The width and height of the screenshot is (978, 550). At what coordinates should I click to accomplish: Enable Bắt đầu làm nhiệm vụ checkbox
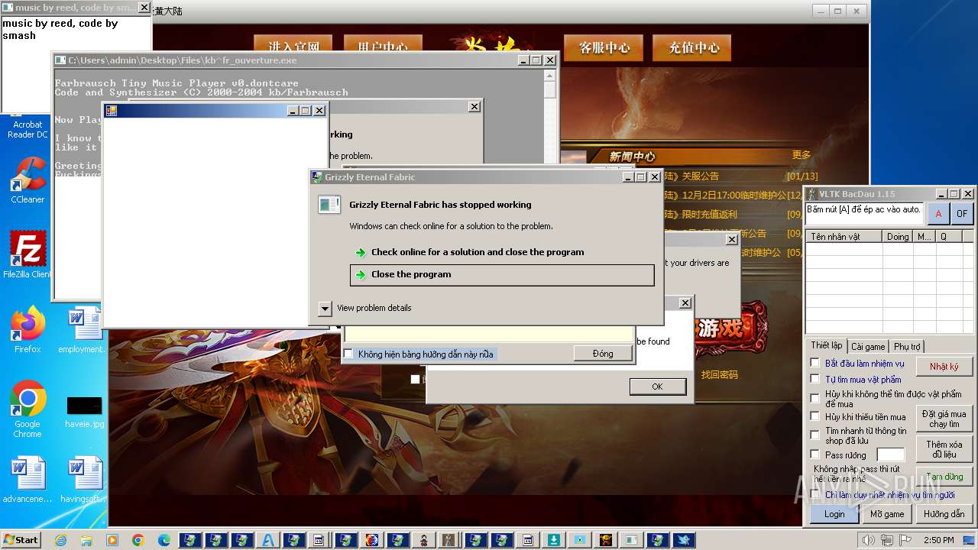pyautogui.click(x=814, y=363)
